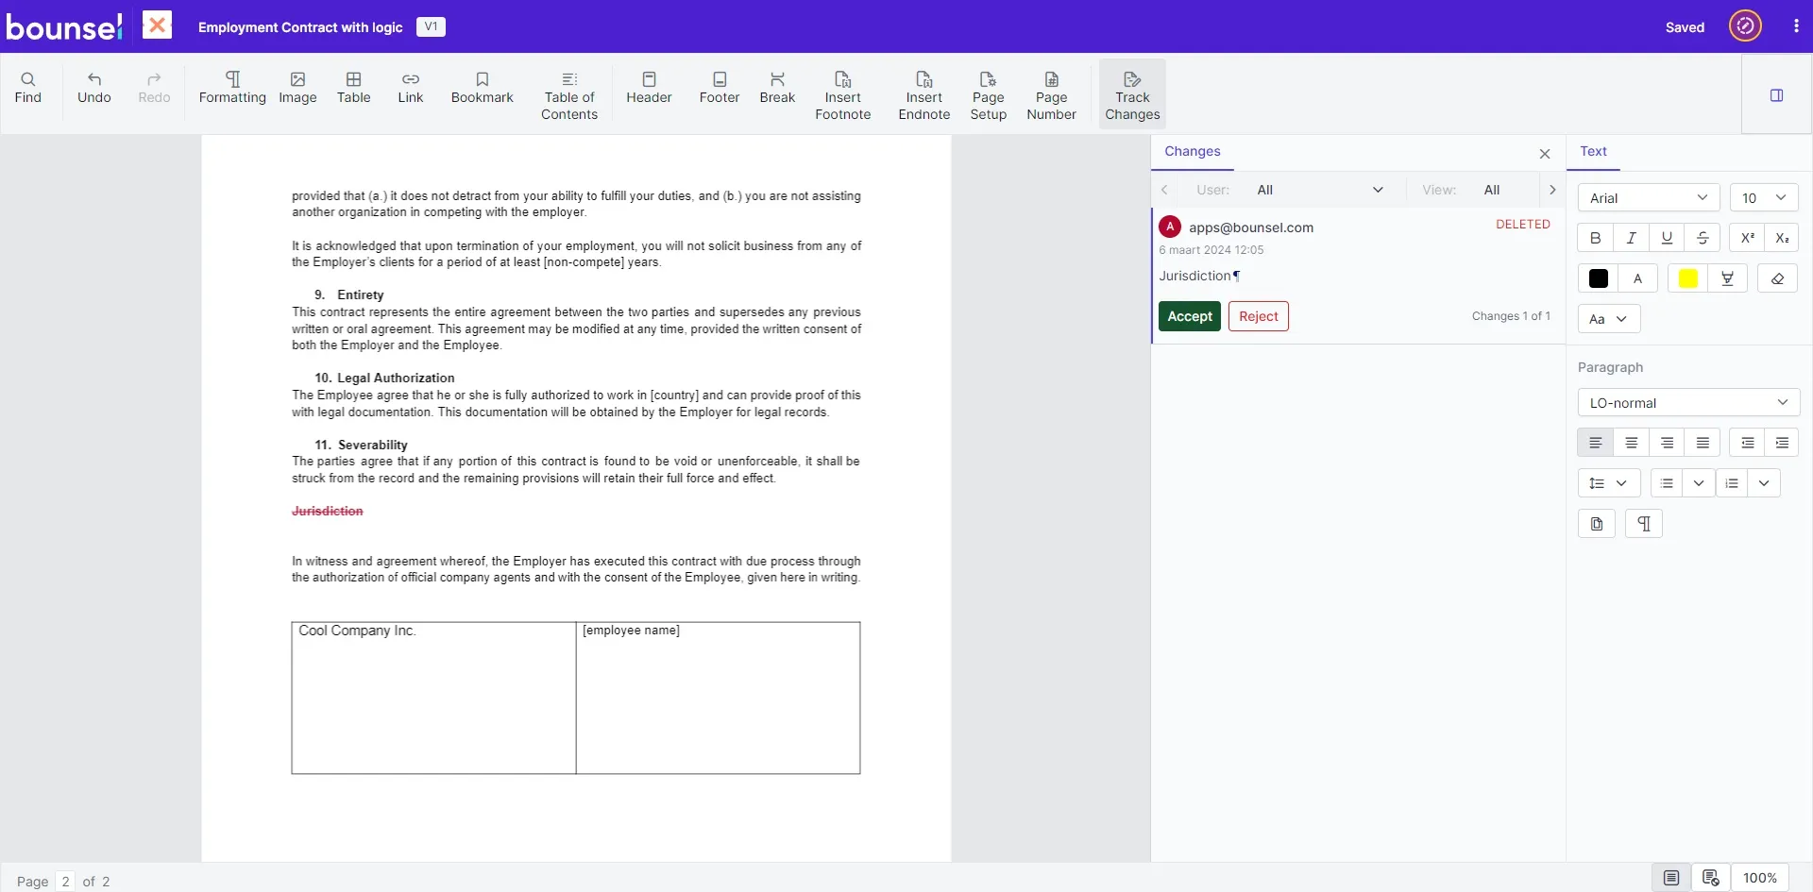Enable center paragraph alignment
The image size is (1813, 892).
click(1631, 443)
